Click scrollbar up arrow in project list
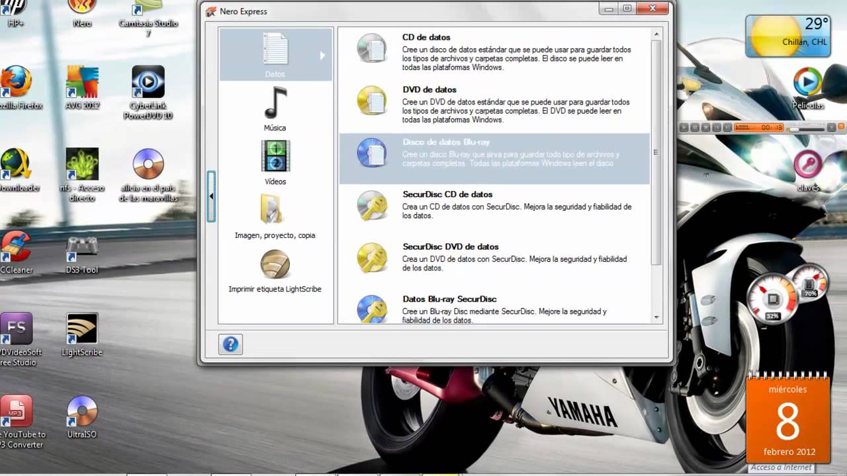The image size is (847, 476). coord(656,34)
